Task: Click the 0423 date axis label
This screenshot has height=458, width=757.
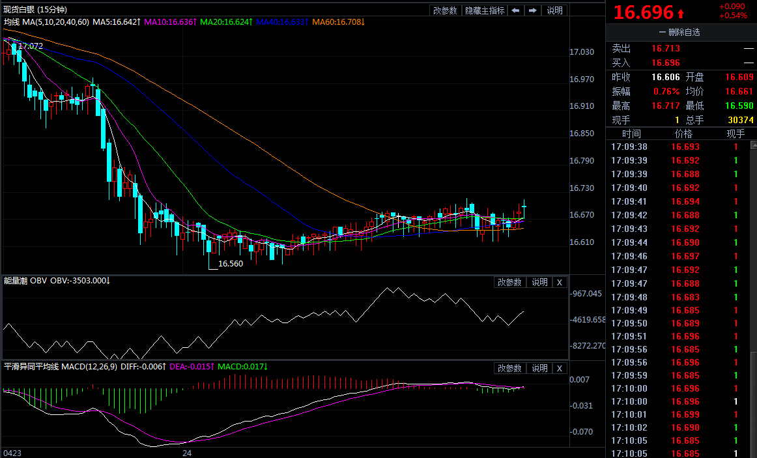Action: pyautogui.click(x=12, y=453)
